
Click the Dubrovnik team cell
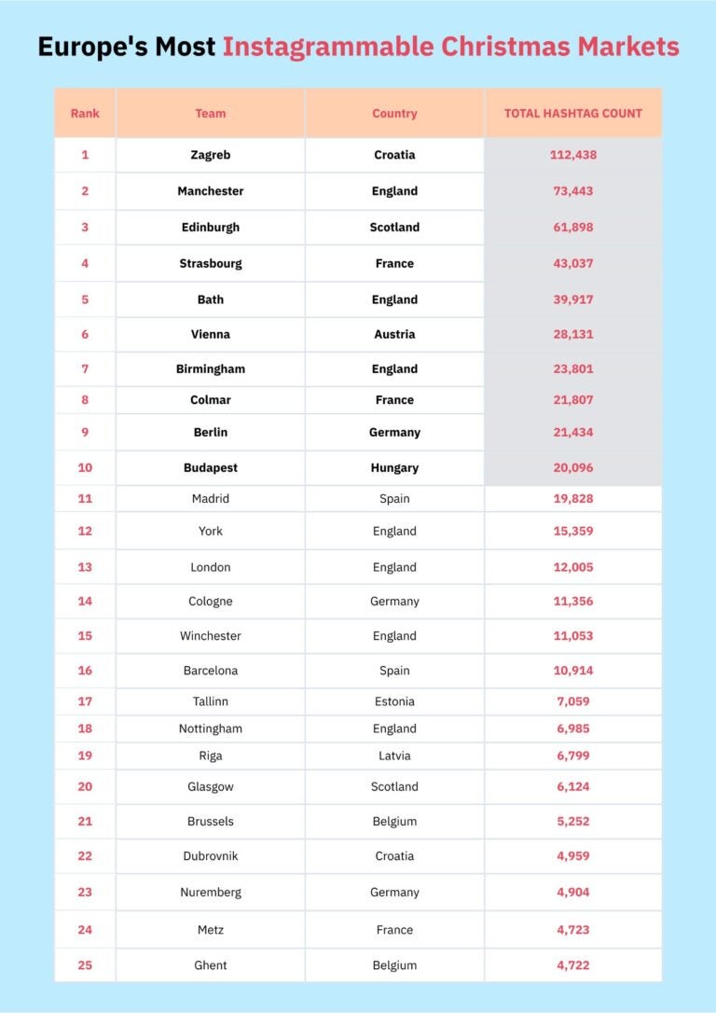click(211, 856)
